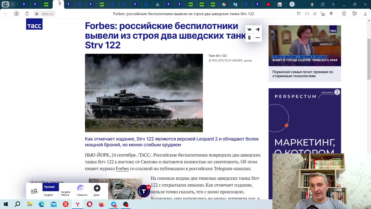
Task: Share article via Odnoklassniki icon
Action: point(249,37)
